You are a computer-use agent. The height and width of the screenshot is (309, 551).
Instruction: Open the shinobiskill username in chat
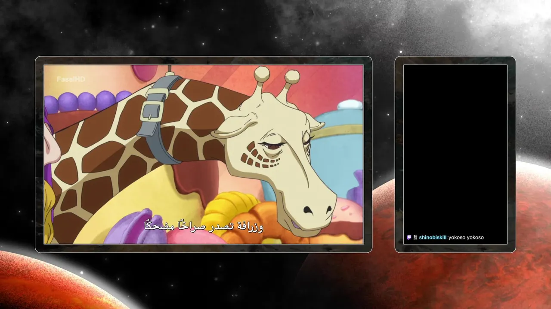433,237
